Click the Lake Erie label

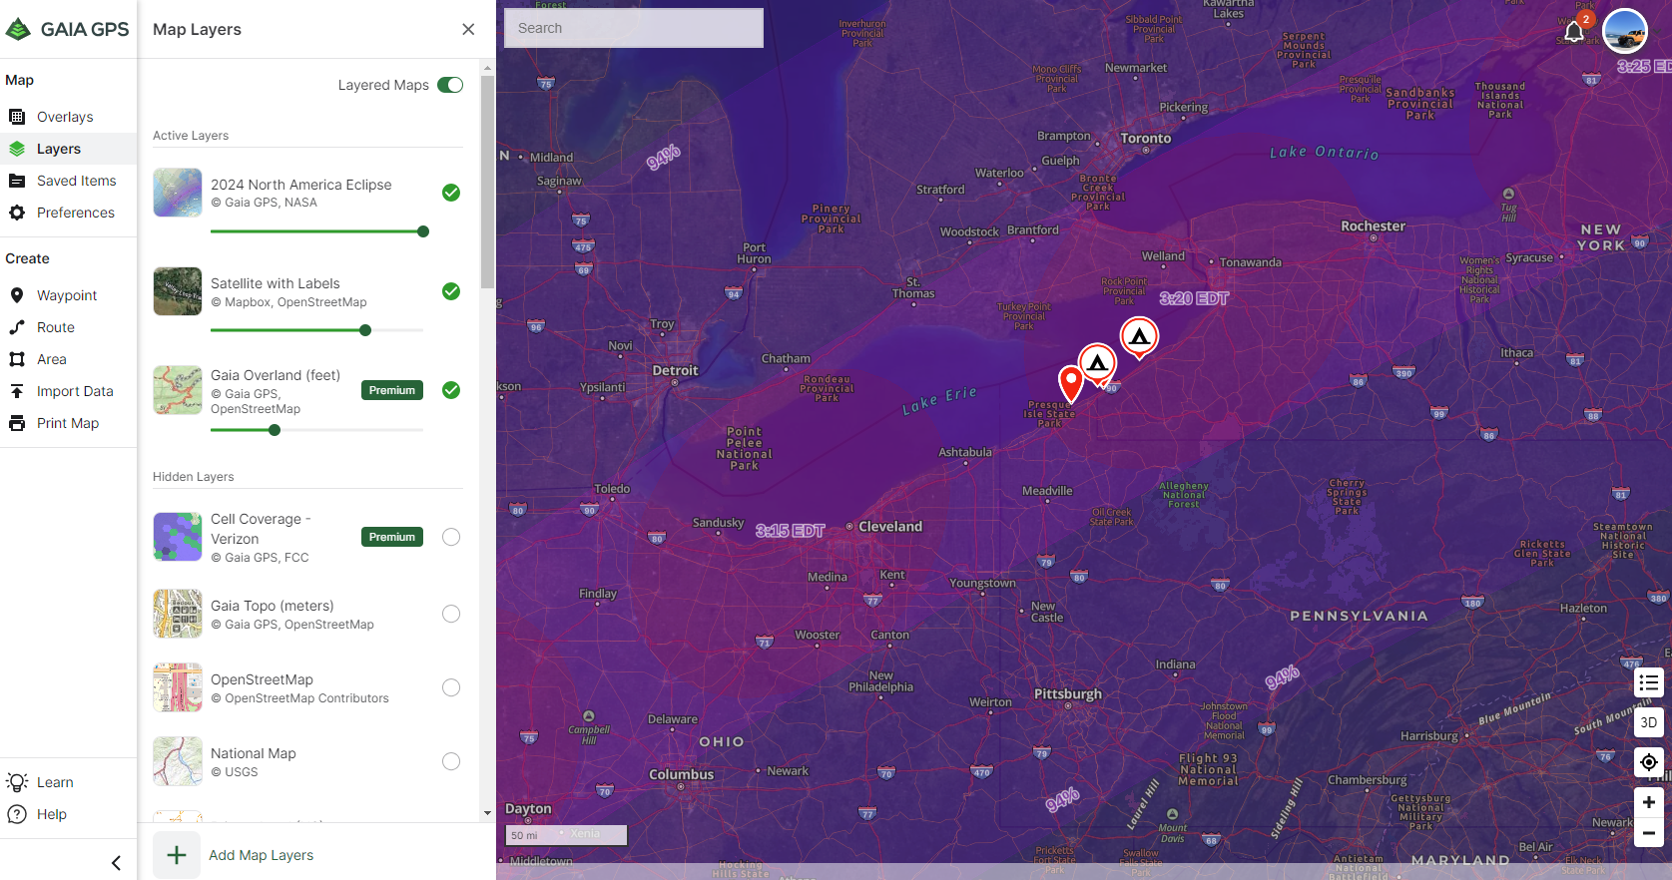pos(939,400)
